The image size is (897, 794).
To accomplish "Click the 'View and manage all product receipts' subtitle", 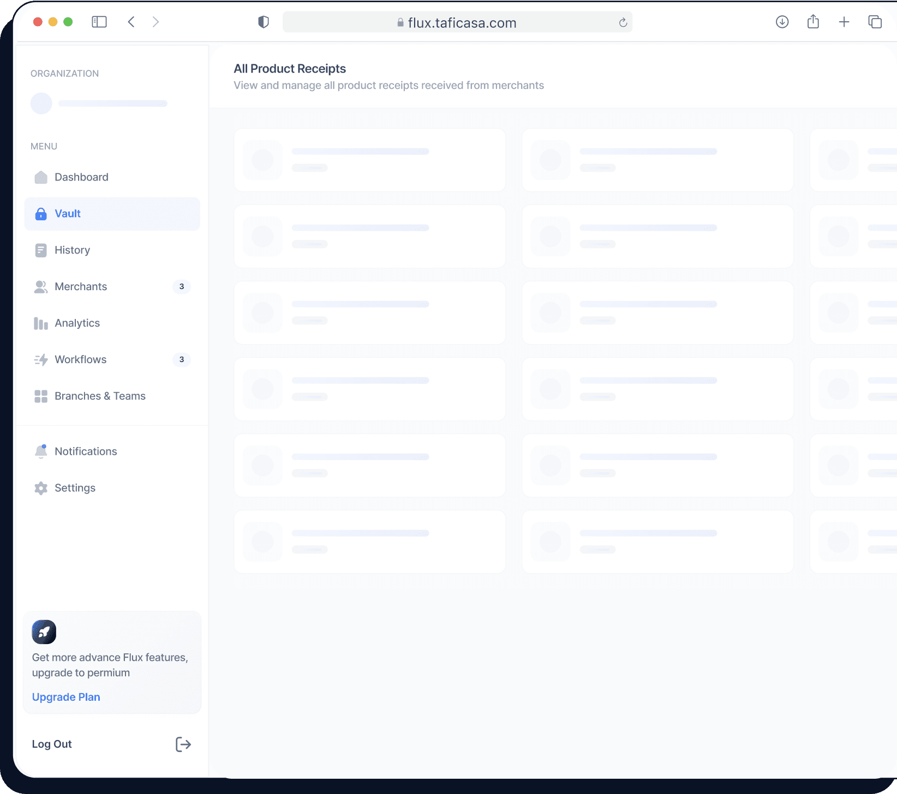I will click(389, 86).
